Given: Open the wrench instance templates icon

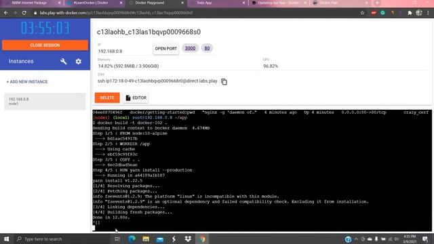Looking at the screenshot, I should (x=63, y=62).
